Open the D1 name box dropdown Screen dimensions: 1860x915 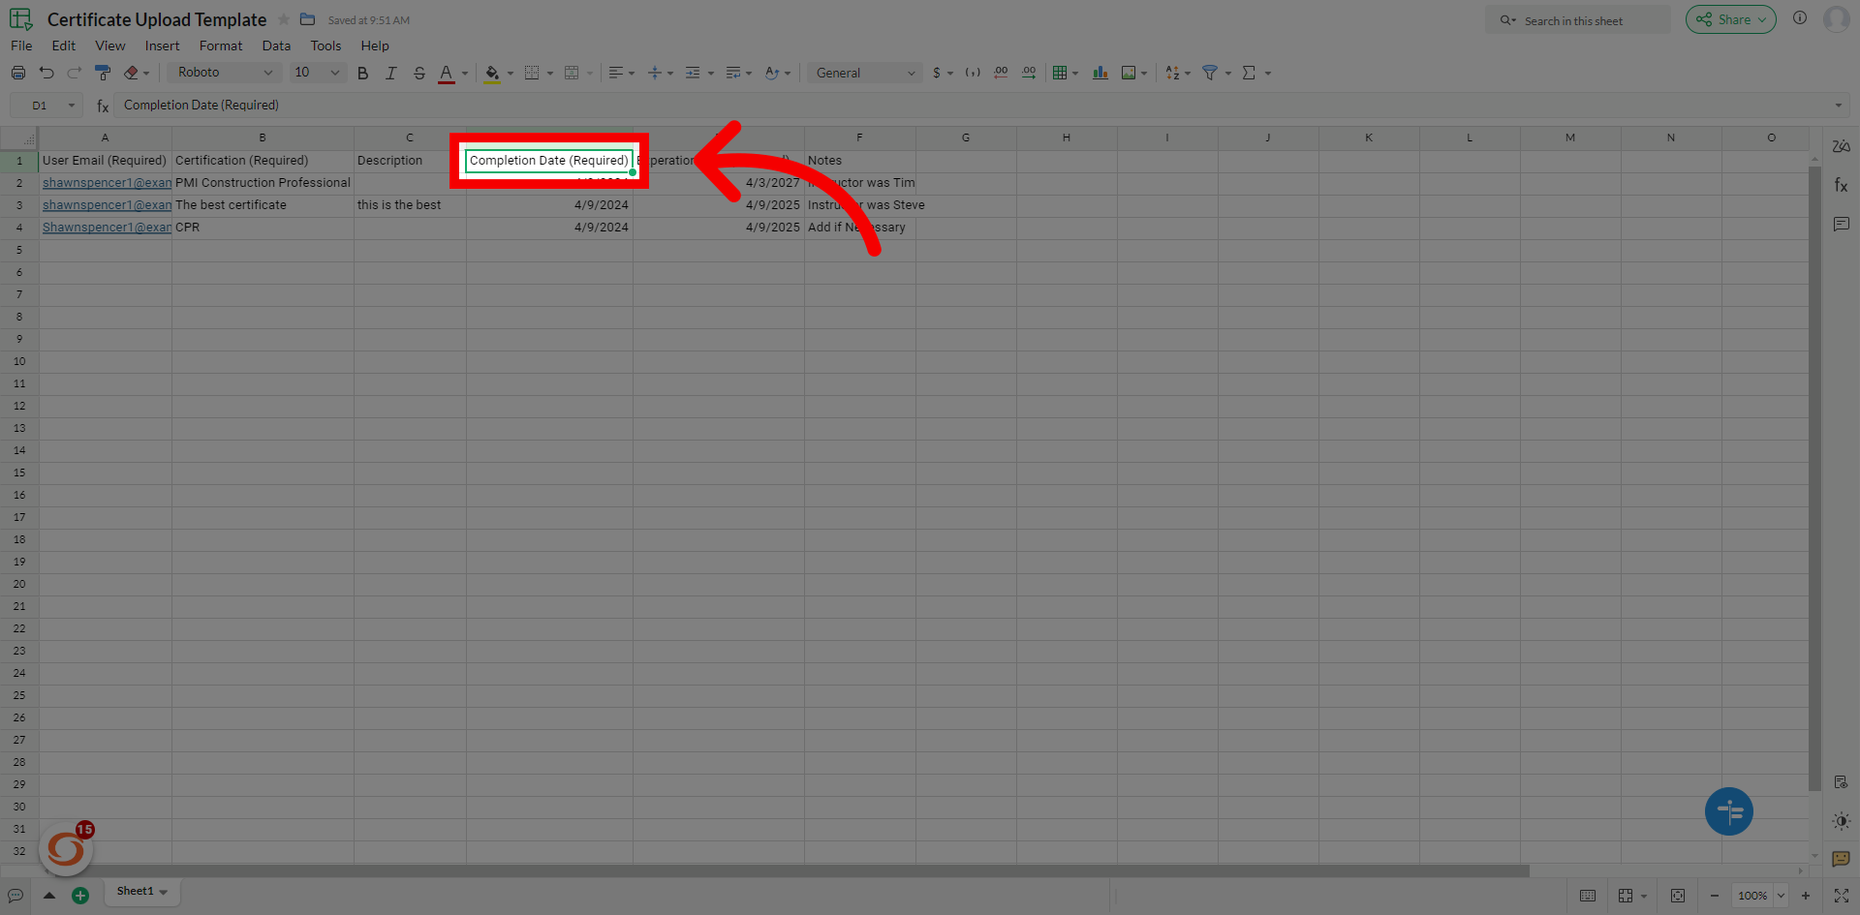click(x=71, y=106)
